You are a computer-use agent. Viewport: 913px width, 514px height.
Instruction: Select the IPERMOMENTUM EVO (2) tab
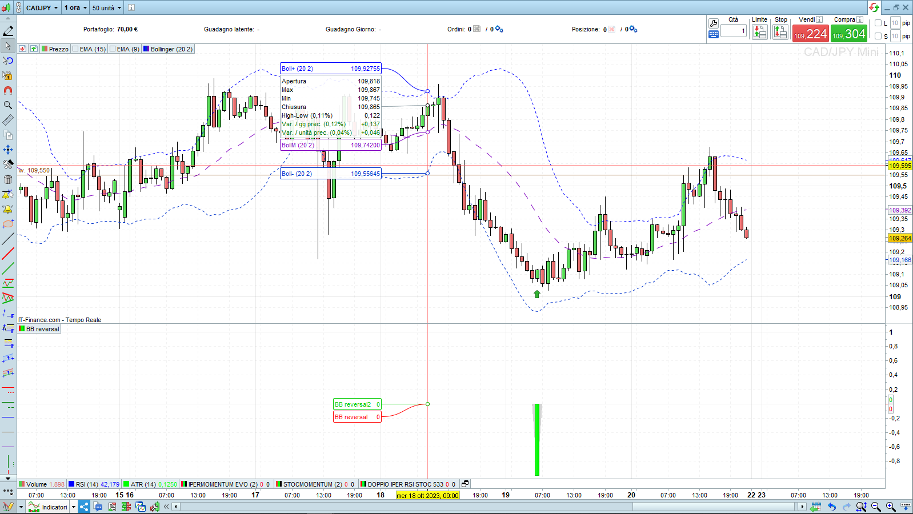(x=225, y=484)
